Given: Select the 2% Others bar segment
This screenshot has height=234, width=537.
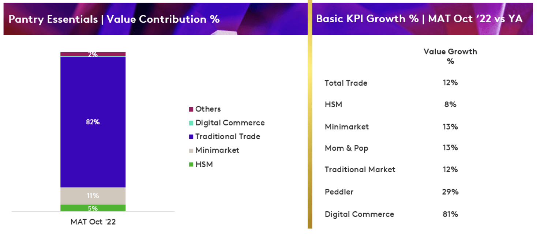Looking at the screenshot, I should tap(93, 54).
